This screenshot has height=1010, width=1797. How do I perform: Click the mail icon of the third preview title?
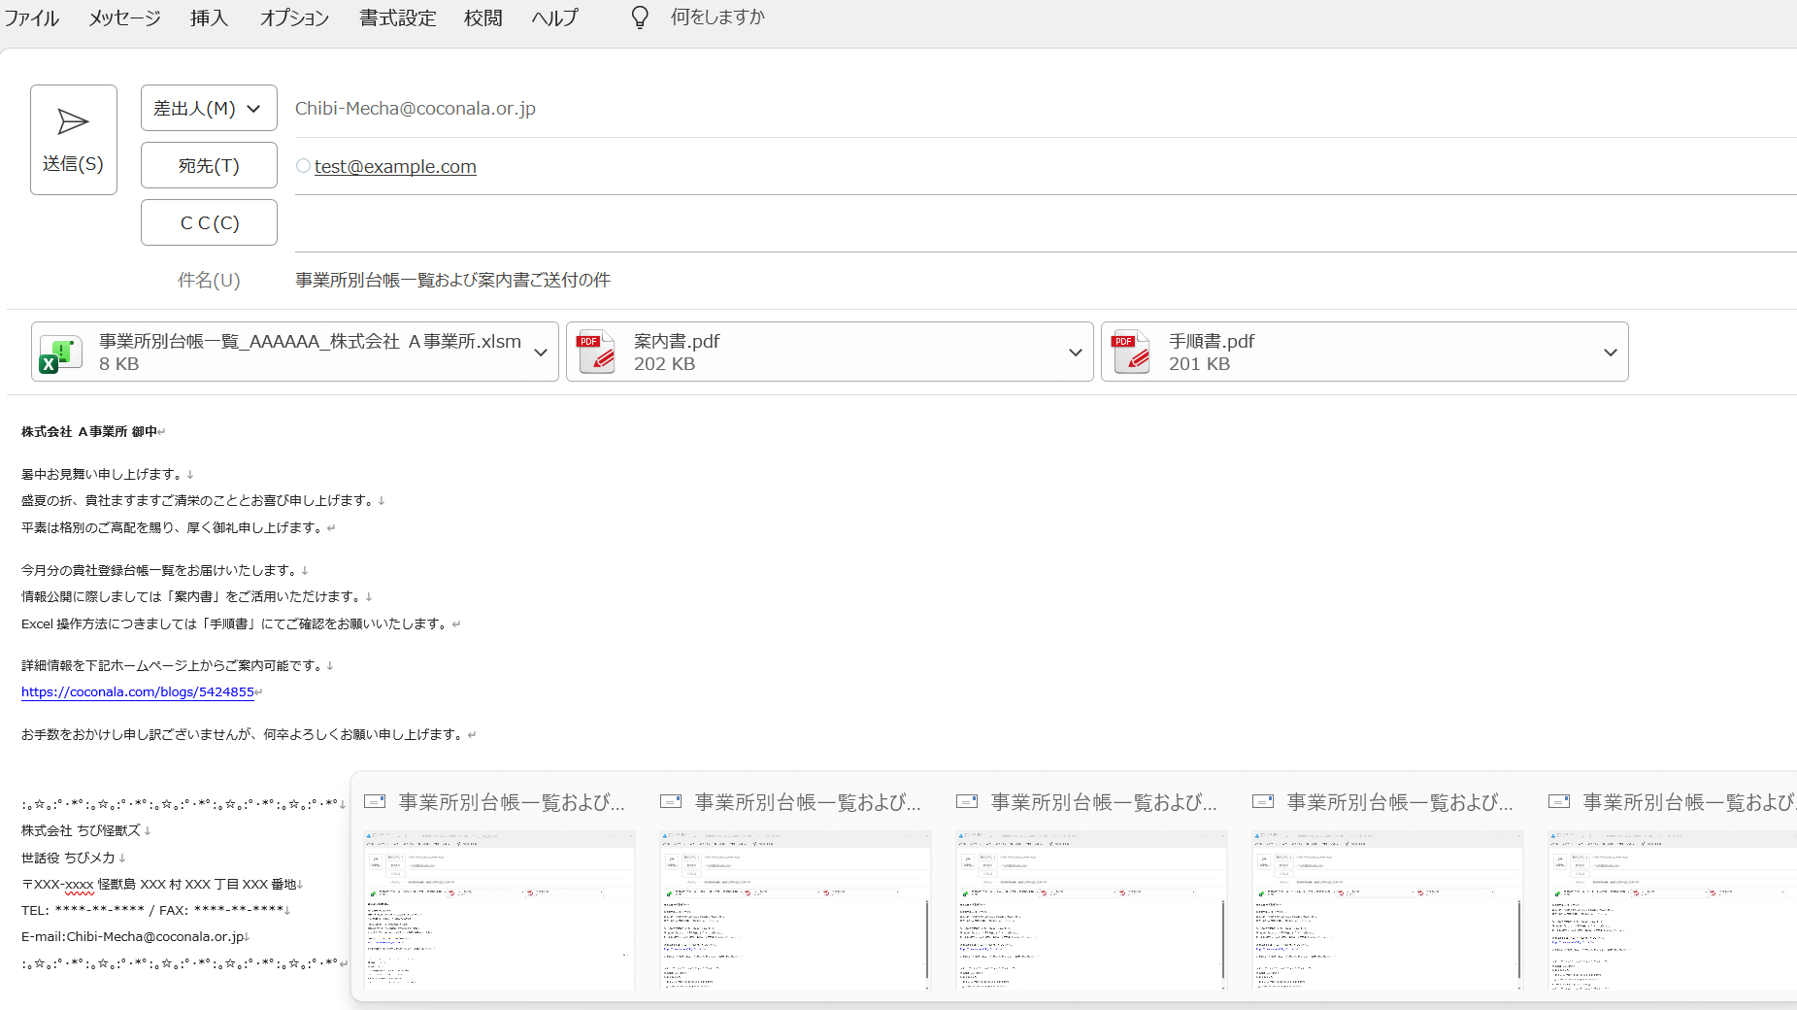(x=967, y=801)
